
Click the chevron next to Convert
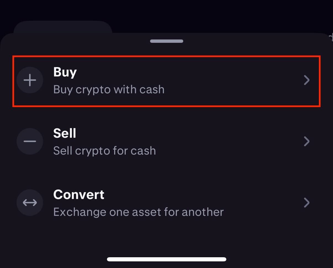307,202
